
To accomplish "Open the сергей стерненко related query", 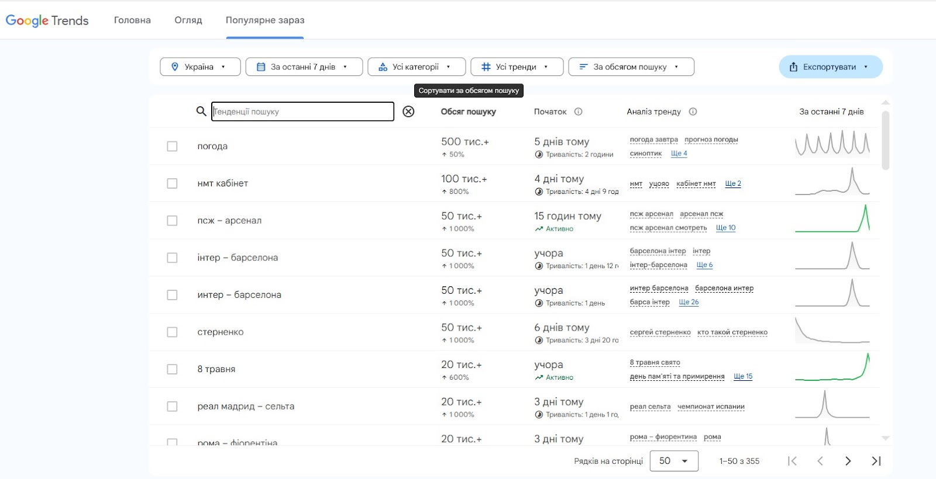I will [660, 332].
